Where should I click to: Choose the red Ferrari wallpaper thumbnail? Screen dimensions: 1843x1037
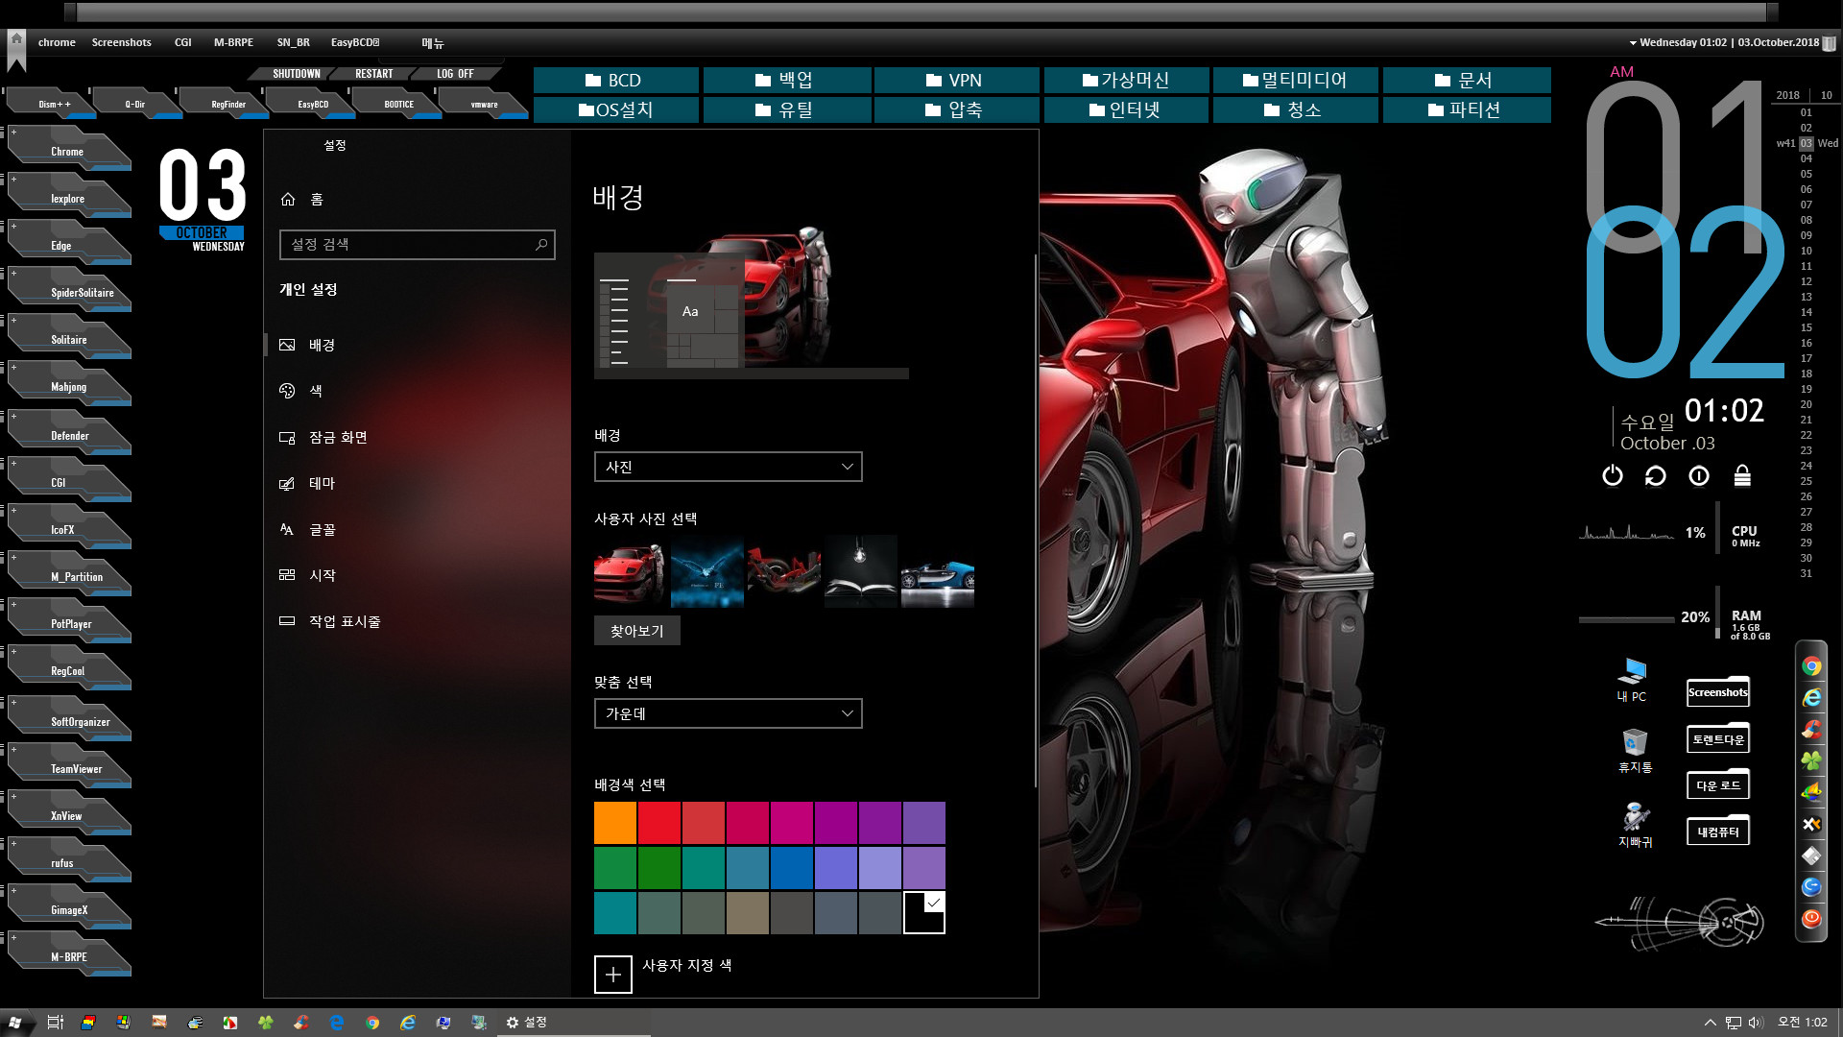point(631,572)
